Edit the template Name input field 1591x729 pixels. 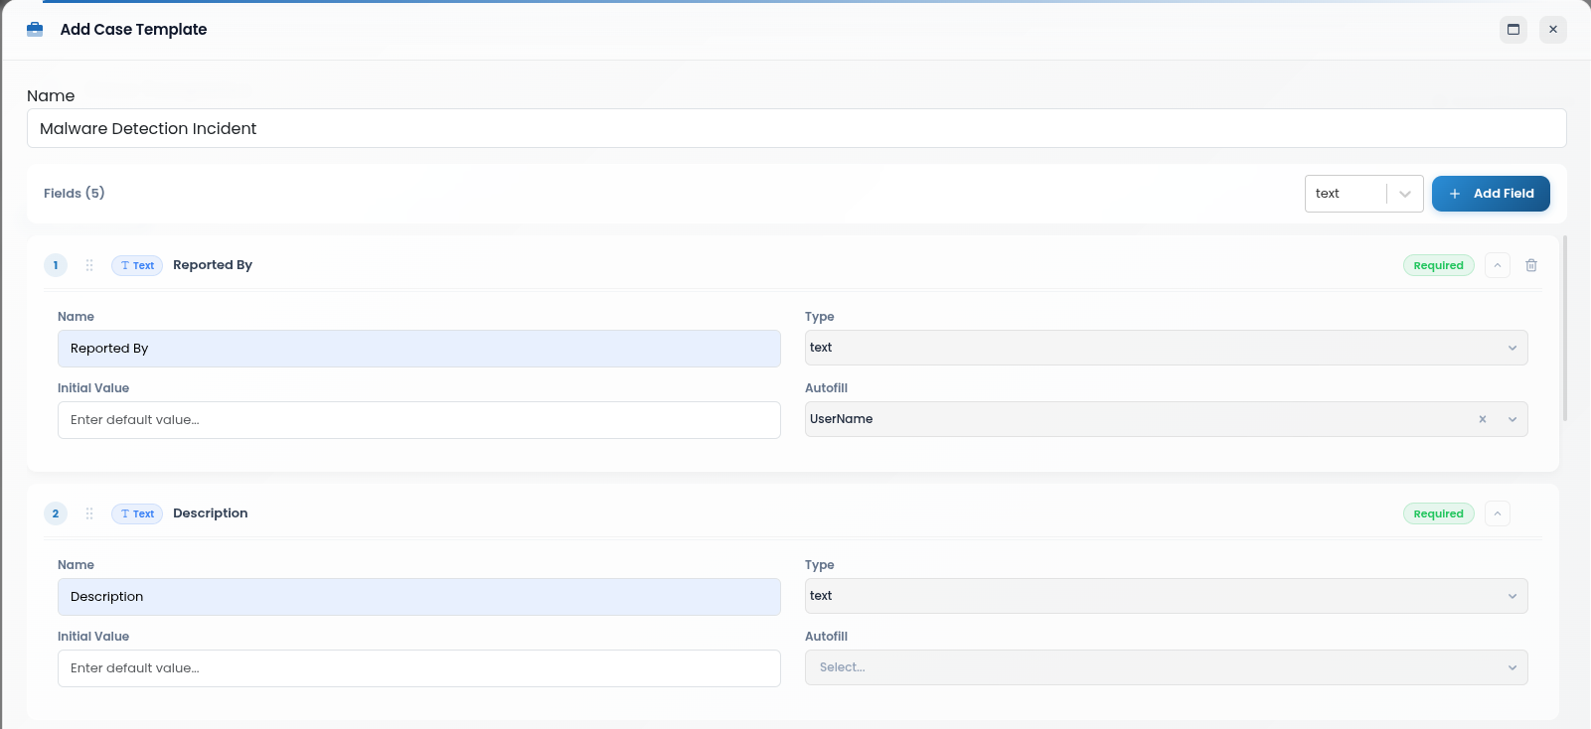pyautogui.click(x=796, y=128)
